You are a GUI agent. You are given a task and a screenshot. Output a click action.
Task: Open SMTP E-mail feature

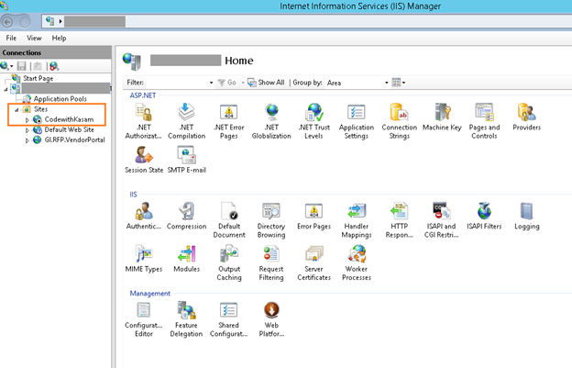186,160
